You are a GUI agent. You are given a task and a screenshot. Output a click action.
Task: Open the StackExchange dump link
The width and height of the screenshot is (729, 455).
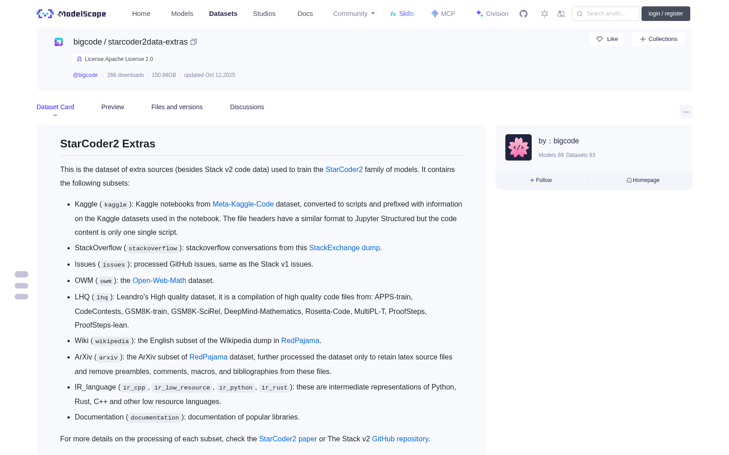coord(344,248)
